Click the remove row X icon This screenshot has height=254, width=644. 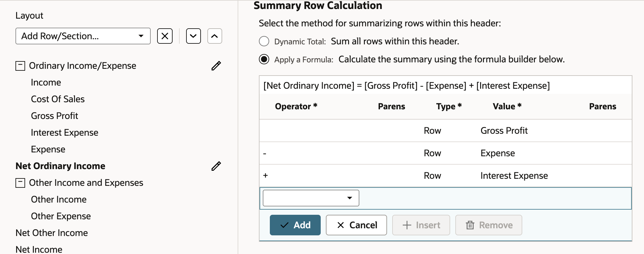[x=165, y=36]
